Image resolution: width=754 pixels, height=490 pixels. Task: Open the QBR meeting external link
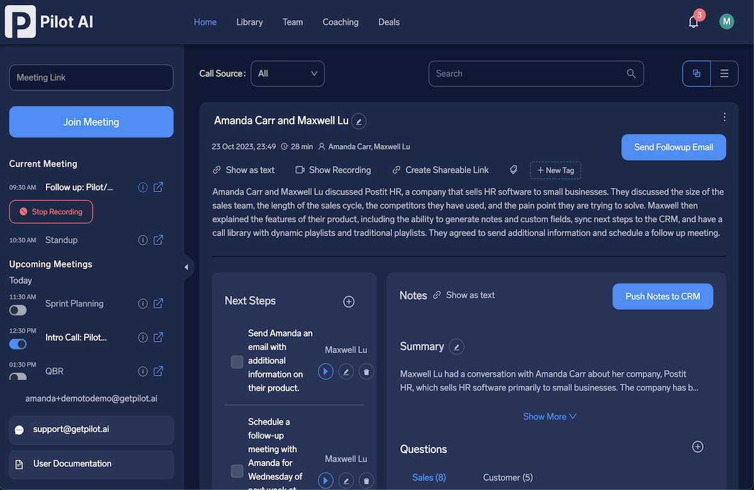point(158,371)
